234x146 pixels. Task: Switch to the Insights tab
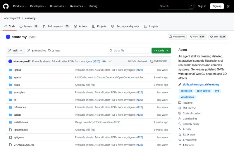point(151,26)
